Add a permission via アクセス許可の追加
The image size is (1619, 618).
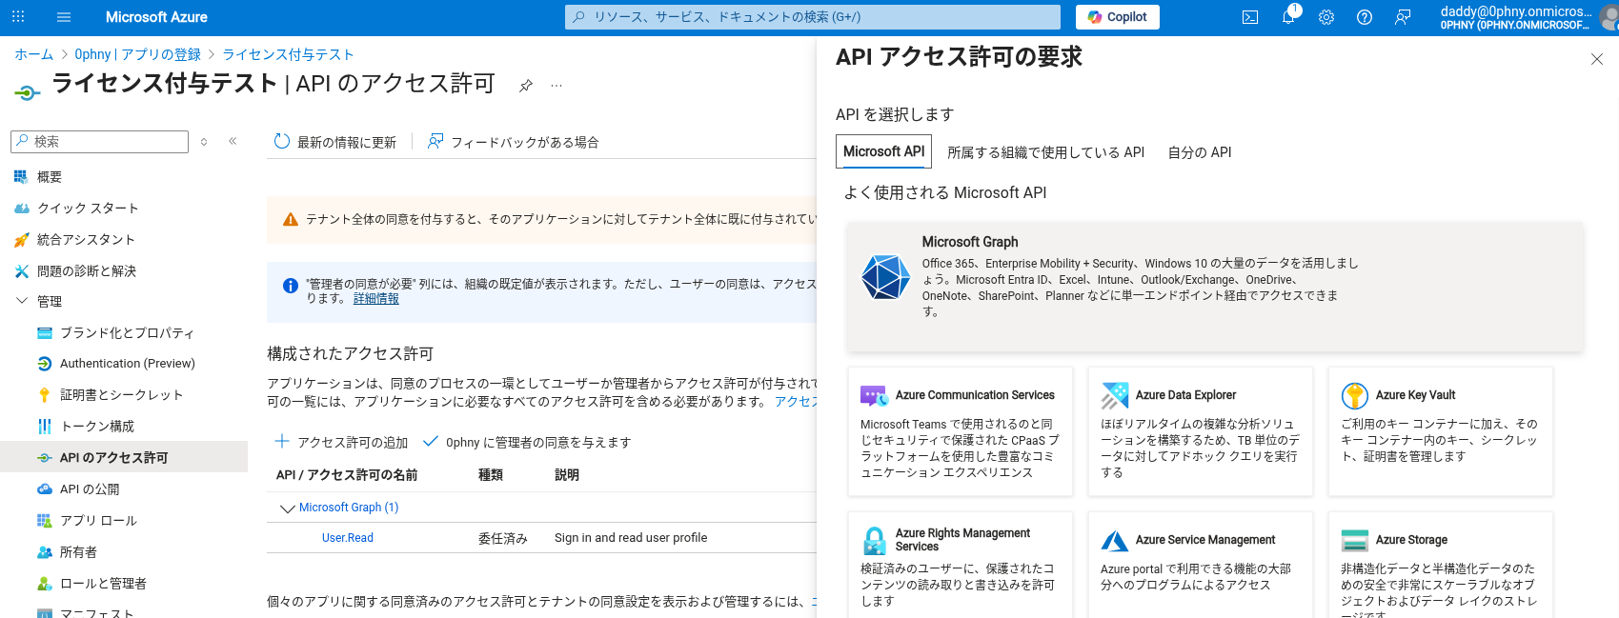341,442
